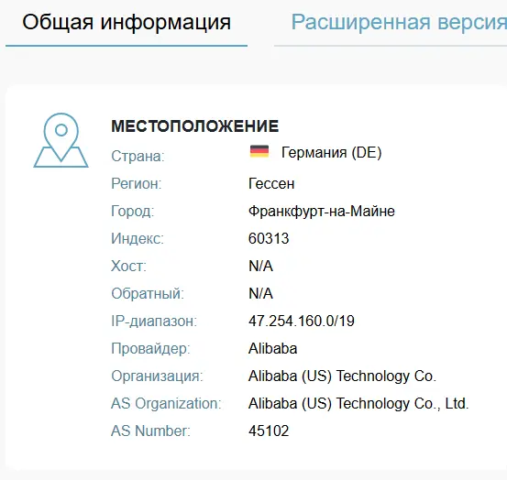Image resolution: width=507 pixels, height=480 pixels.
Task: Click the provider value Alibaba
Action: 272,348
